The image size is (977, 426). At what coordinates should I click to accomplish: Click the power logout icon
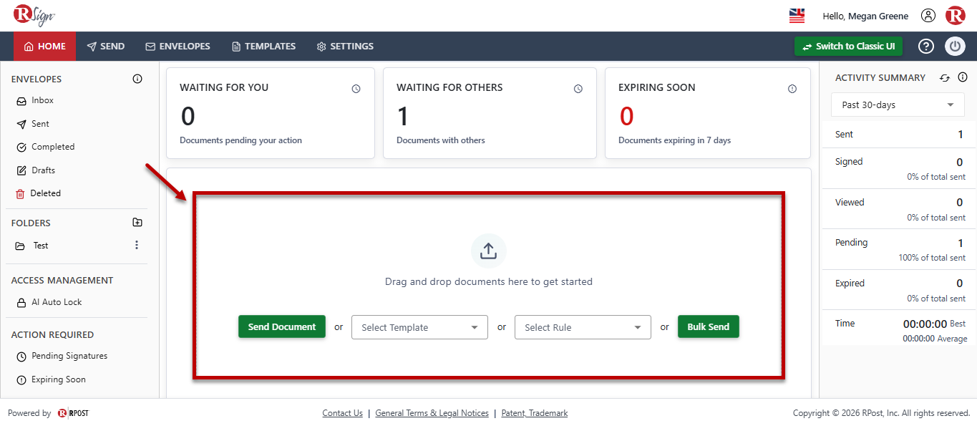[956, 47]
